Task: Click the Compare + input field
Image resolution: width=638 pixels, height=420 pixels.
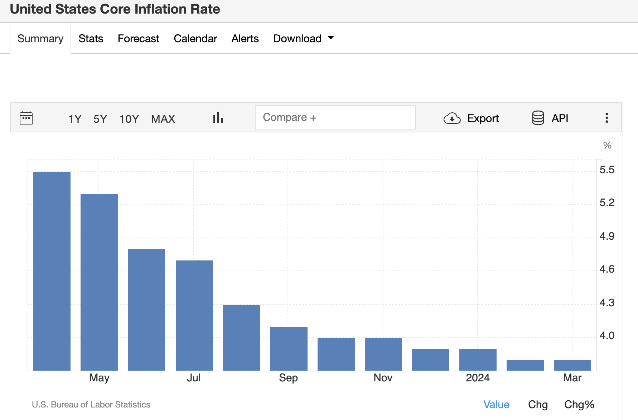Action: pos(335,117)
